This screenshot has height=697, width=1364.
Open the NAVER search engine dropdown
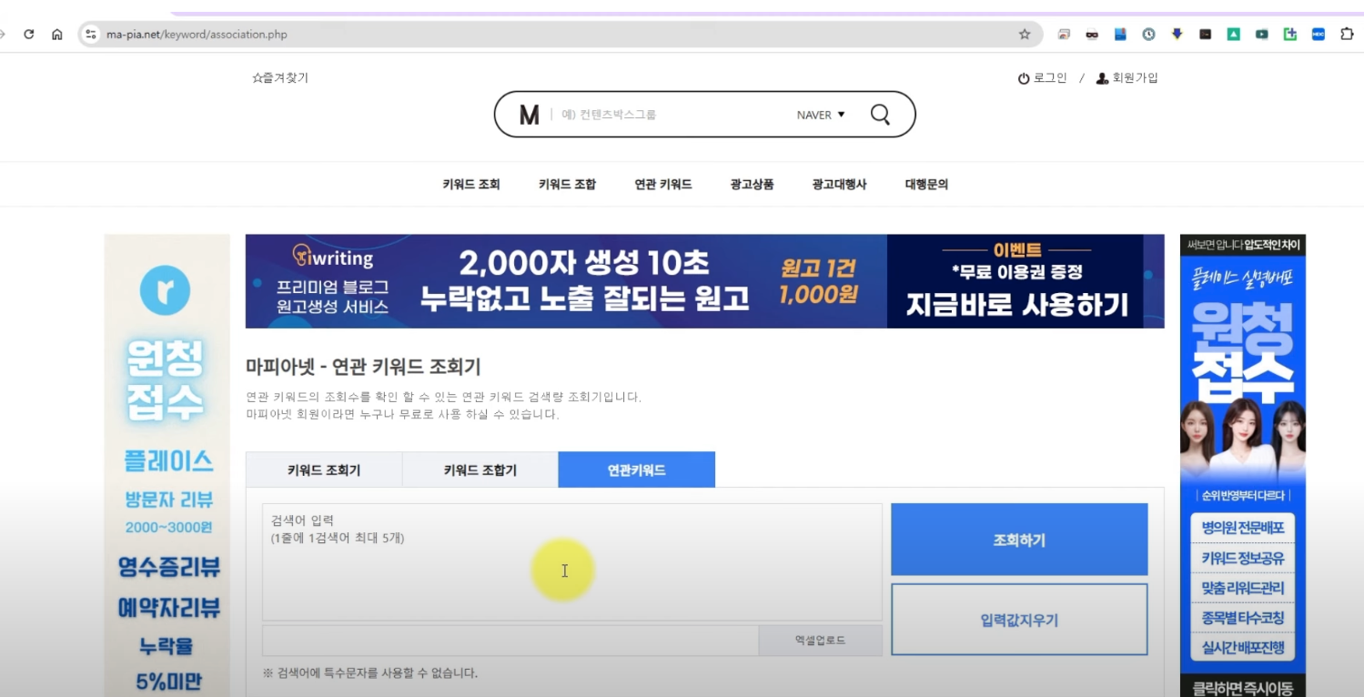[x=818, y=115]
